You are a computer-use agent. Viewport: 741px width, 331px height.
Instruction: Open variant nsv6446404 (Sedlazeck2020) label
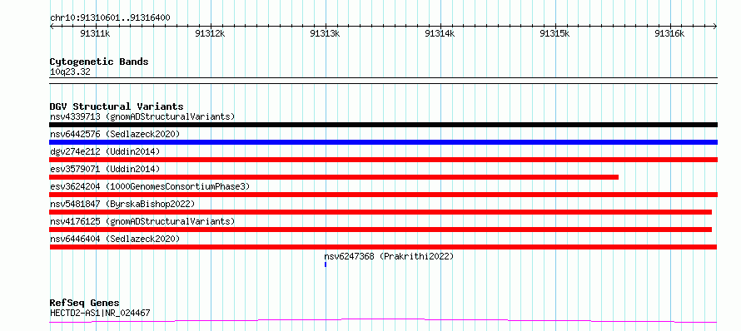[115, 239]
